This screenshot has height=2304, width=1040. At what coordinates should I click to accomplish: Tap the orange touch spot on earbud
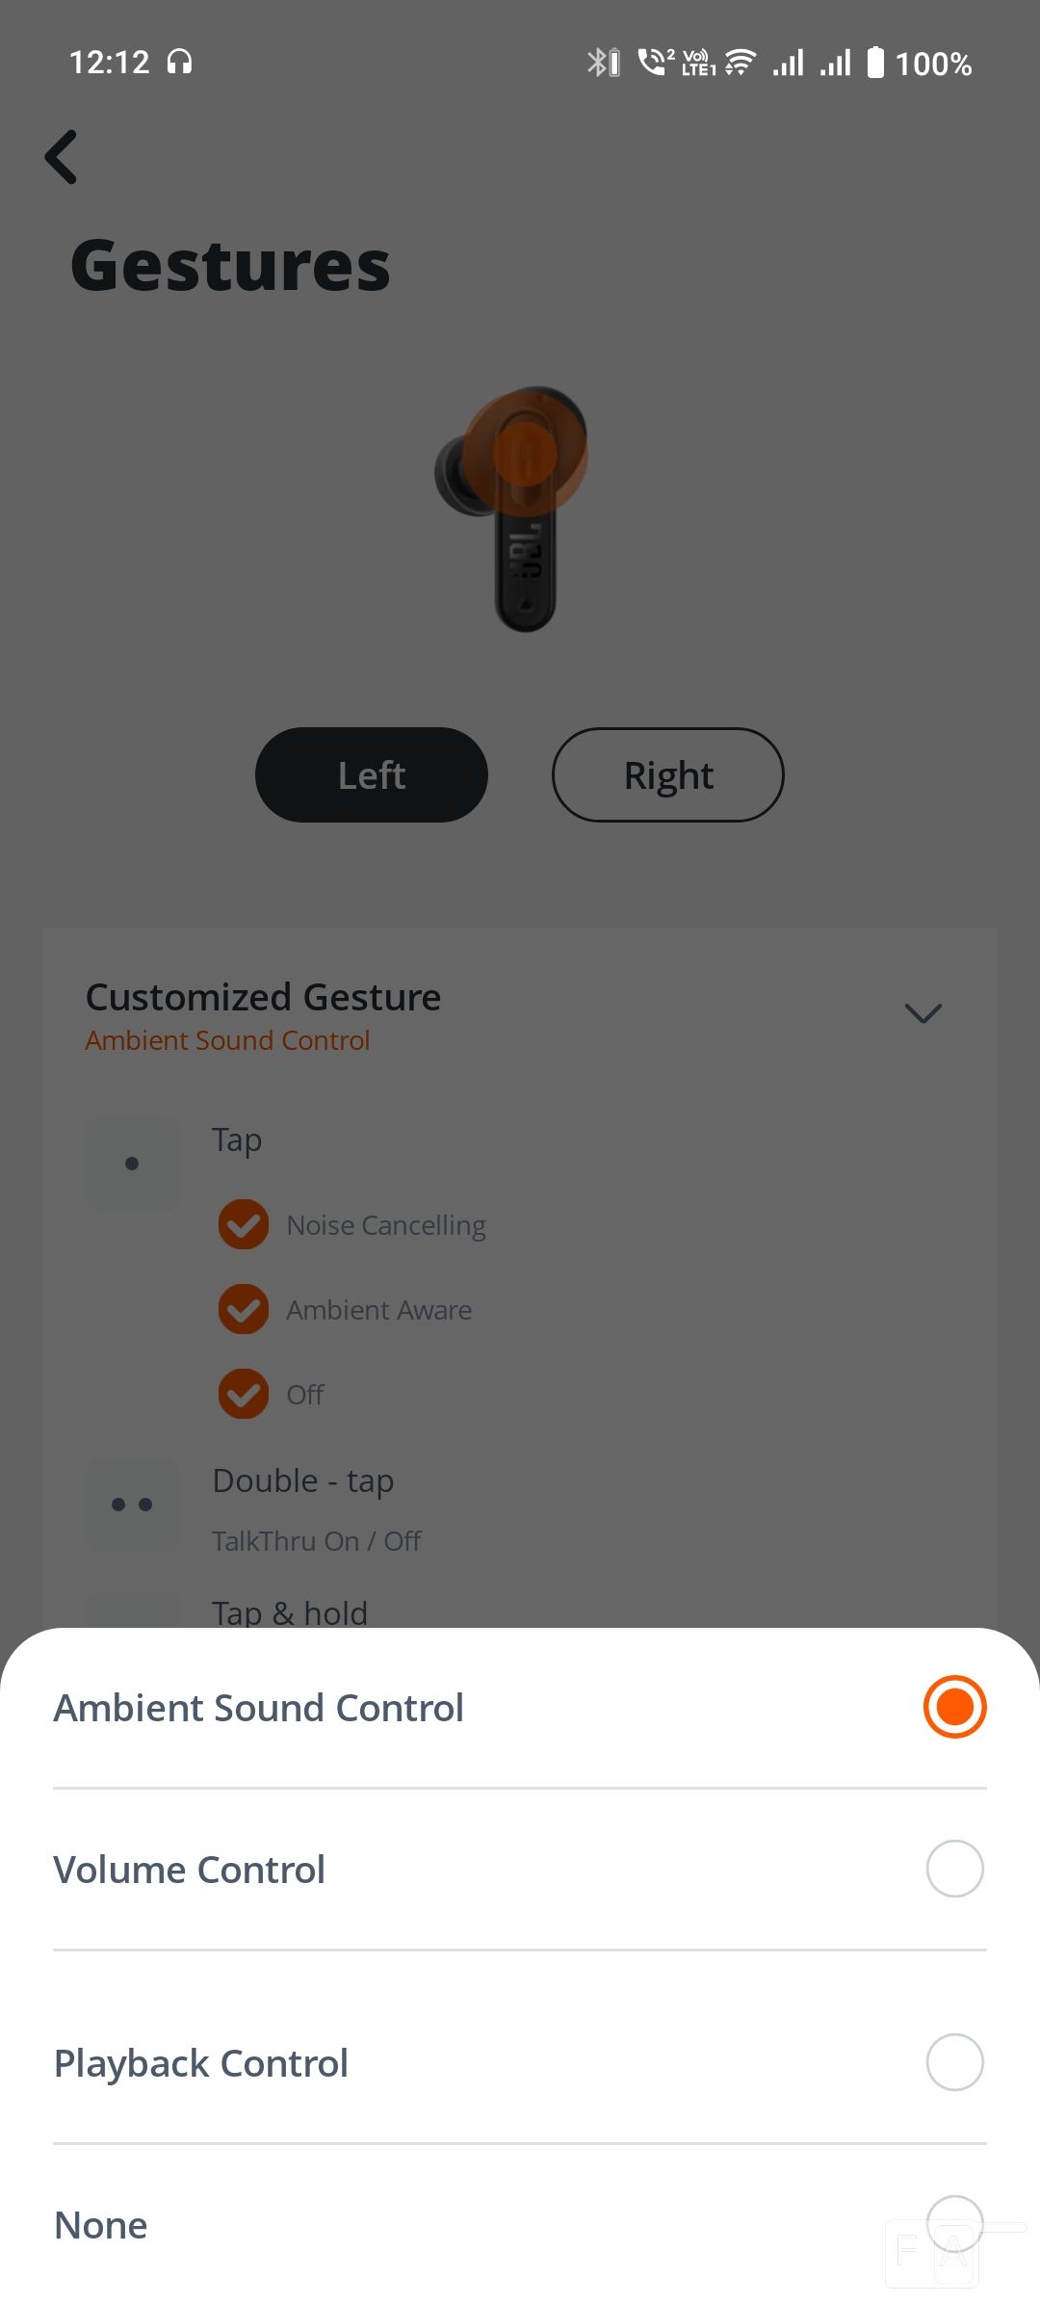tap(525, 453)
